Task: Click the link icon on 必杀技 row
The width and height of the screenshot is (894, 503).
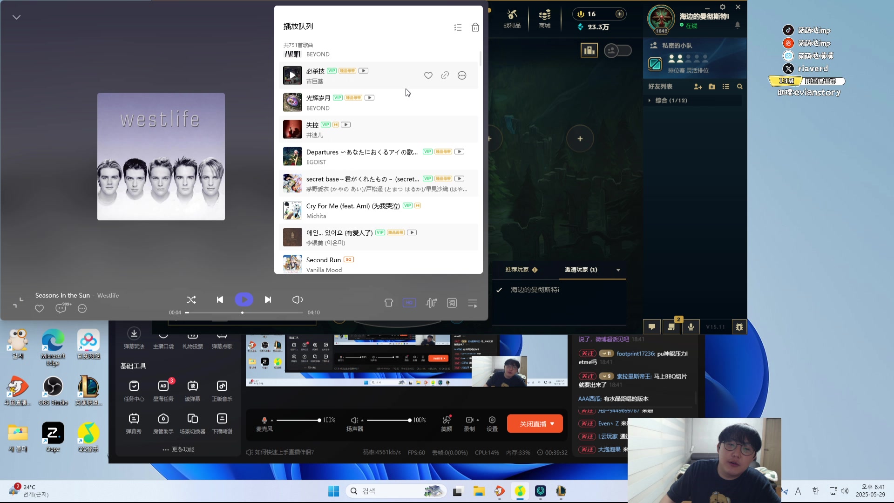Action: tap(445, 75)
